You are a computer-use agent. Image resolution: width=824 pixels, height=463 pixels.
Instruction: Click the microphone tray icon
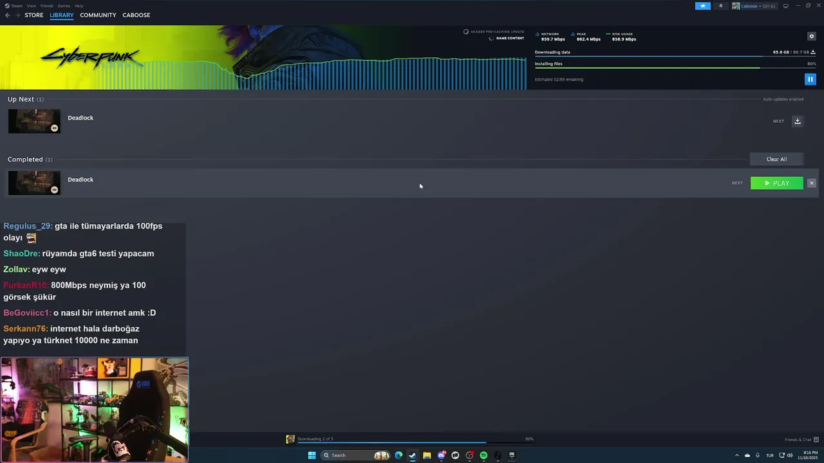[758, 455]
